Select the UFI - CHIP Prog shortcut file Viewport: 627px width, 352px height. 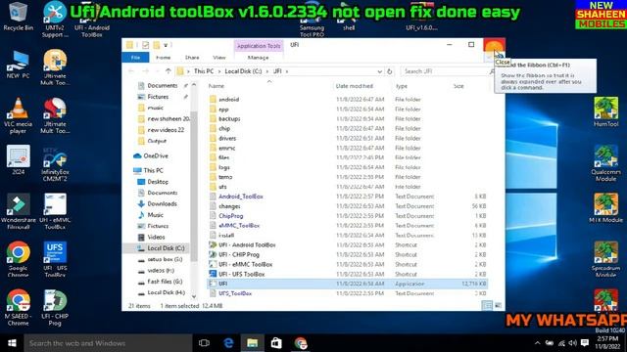coord(239,254)
